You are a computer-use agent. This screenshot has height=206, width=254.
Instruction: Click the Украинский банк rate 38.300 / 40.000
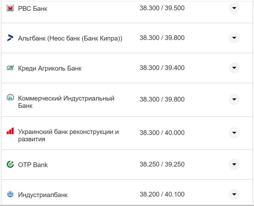pos(163,133)
